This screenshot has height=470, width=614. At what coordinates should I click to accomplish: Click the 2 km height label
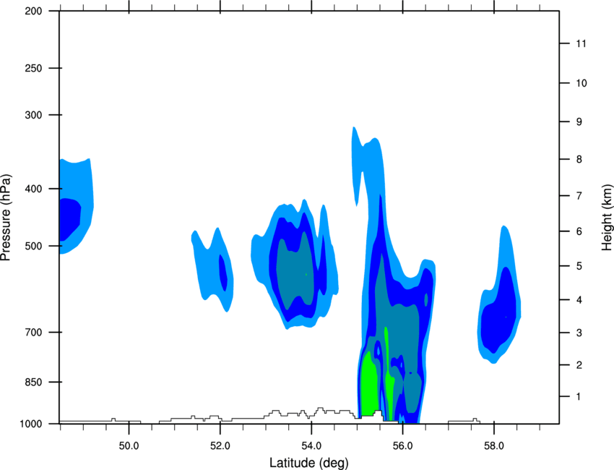click(579, 365)
